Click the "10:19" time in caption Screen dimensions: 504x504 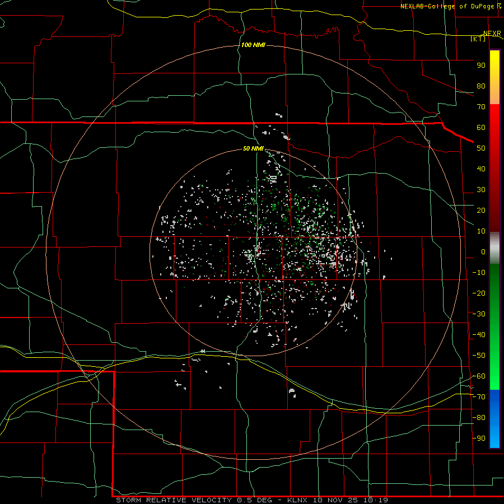[376, 500]
